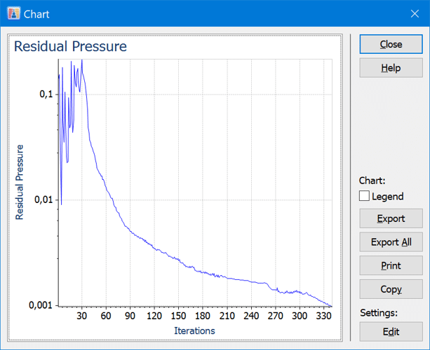Click the Chart app icon in title bar

(13, 13)
